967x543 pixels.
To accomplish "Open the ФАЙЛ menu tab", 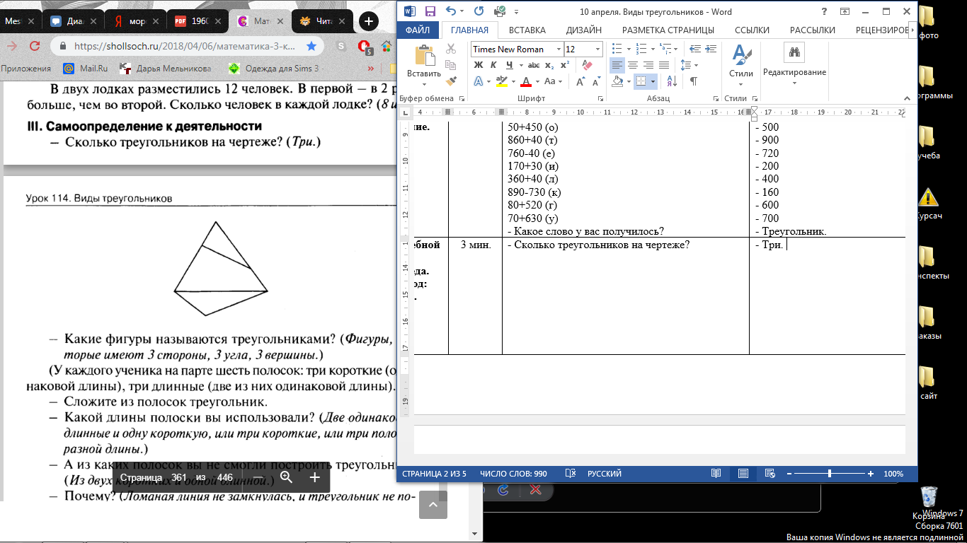I will [418, 30].
